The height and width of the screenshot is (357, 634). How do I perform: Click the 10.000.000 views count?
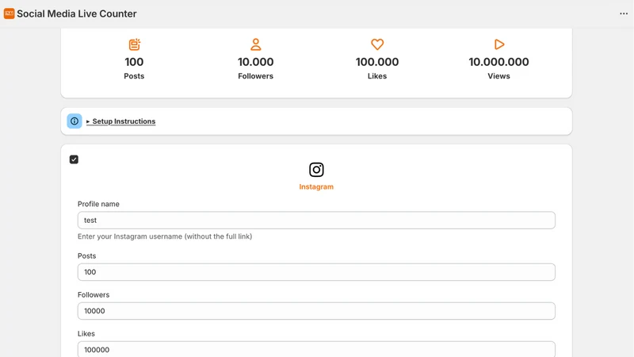(x=498, y=62)
